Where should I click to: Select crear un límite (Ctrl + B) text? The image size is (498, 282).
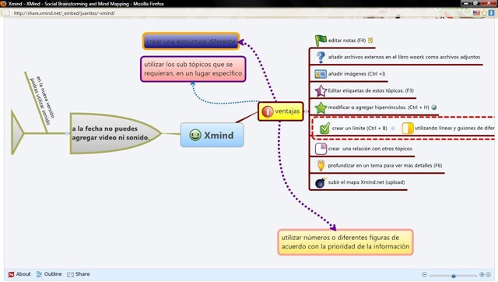click(359, 129)
